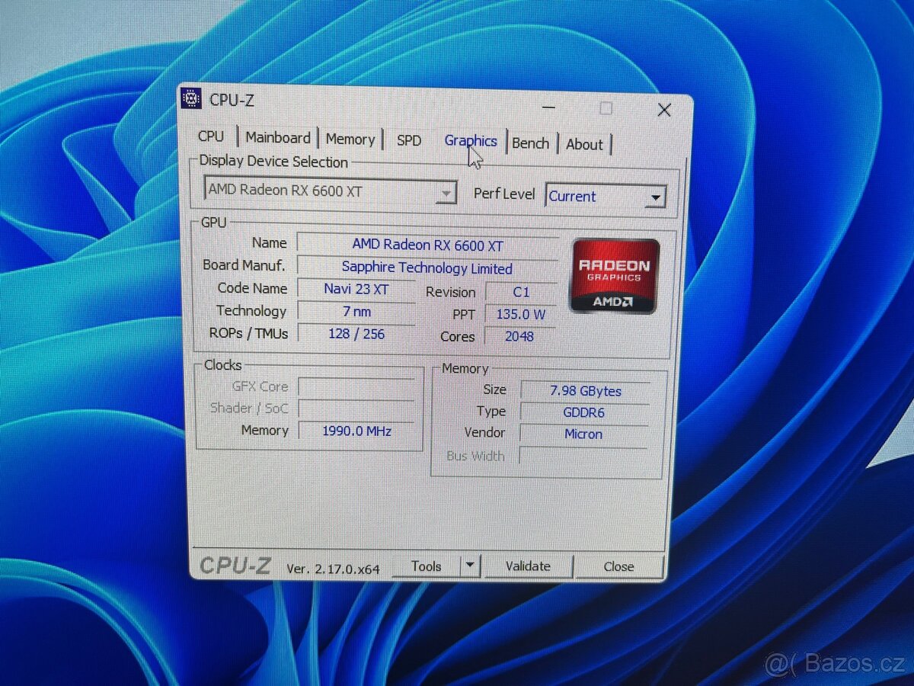The width and height of the screenshot is (914, 686).
Task: Switch to the CPU tab
Action: 211,137
